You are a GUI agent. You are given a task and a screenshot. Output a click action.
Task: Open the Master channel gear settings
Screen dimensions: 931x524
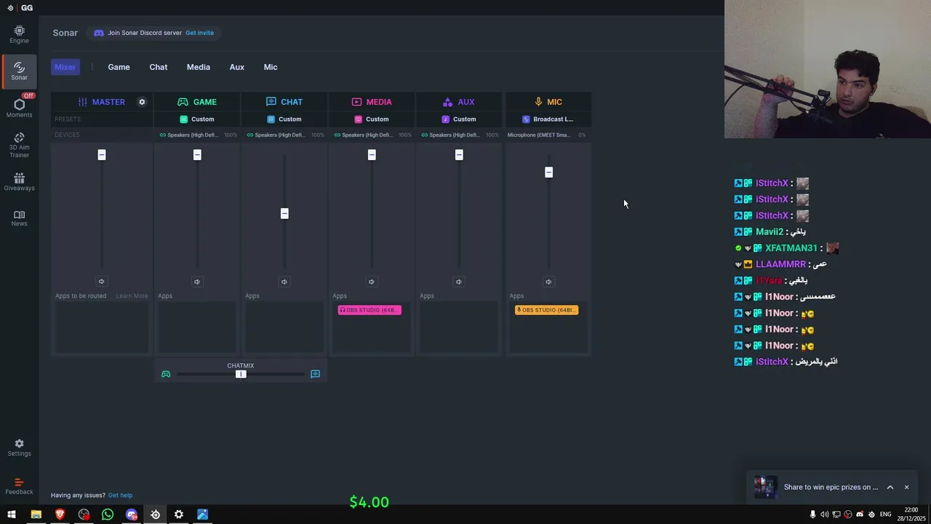coord(142,102)
